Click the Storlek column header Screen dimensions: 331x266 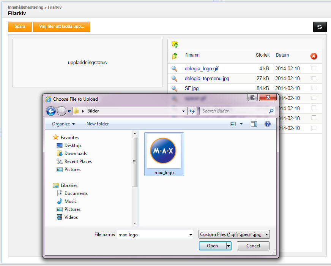click(263, 55)
